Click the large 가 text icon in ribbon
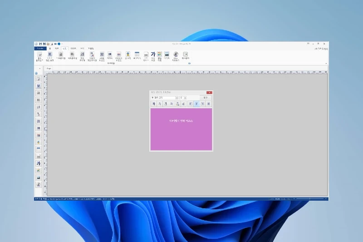Screen dimensions: 363x242 tap(153, 54)
